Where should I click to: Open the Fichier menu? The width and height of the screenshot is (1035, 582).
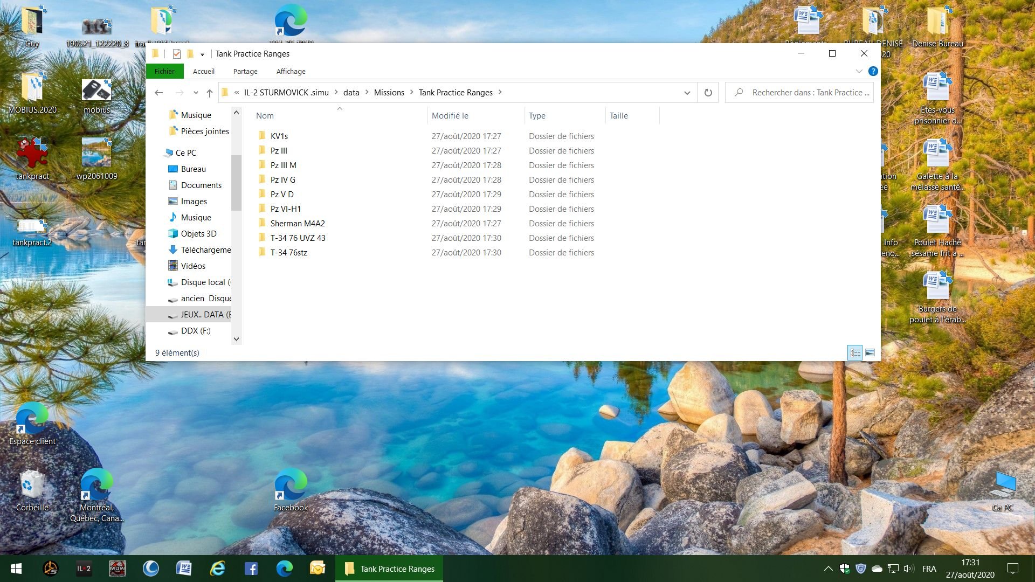tap(164, 71)
